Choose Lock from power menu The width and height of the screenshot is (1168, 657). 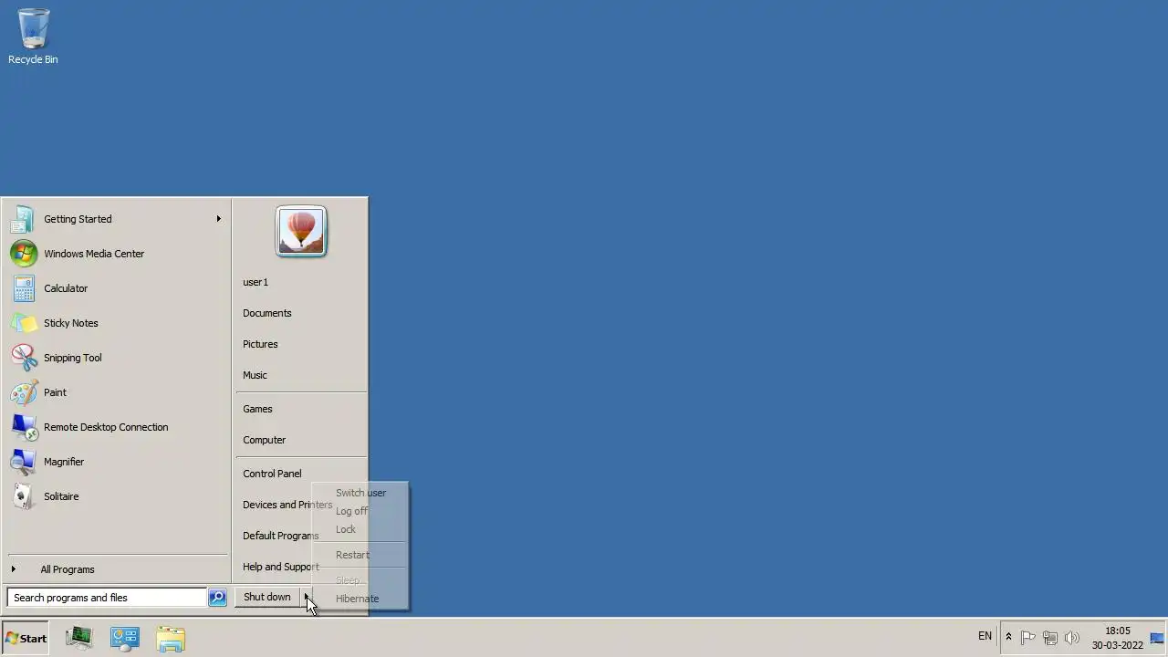coord(360,529)
